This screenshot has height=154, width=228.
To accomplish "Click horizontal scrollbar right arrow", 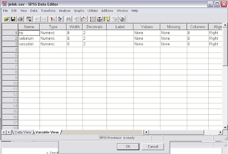I will [221, 132].
